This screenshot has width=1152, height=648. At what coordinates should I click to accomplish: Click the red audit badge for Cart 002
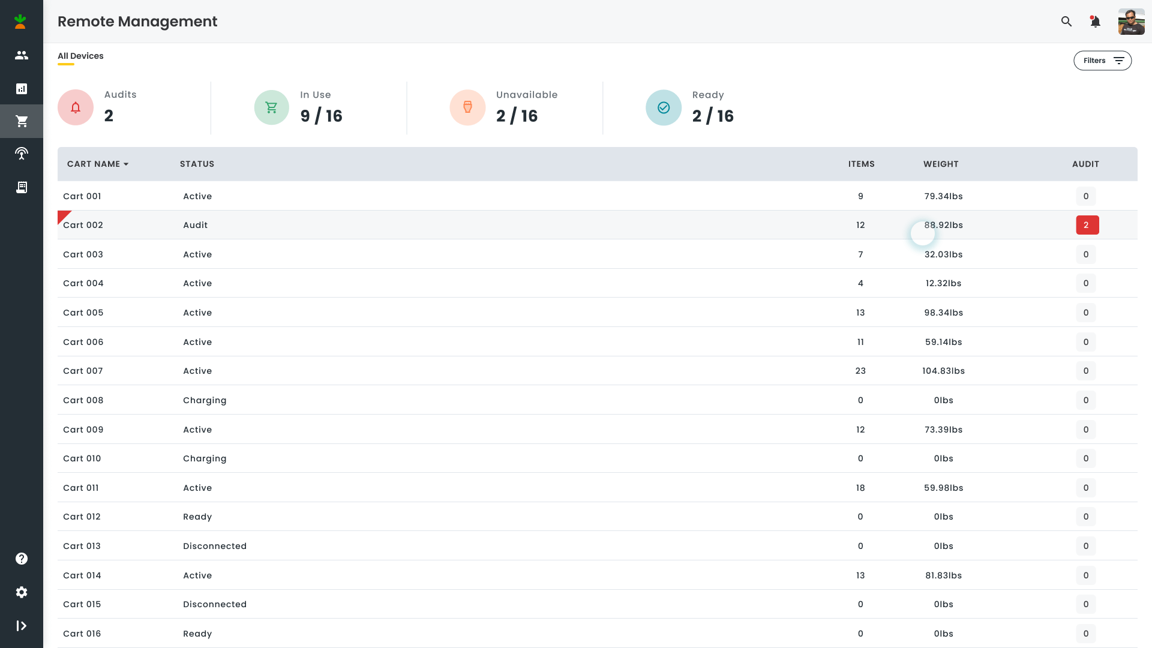[x=1087, y=225]
